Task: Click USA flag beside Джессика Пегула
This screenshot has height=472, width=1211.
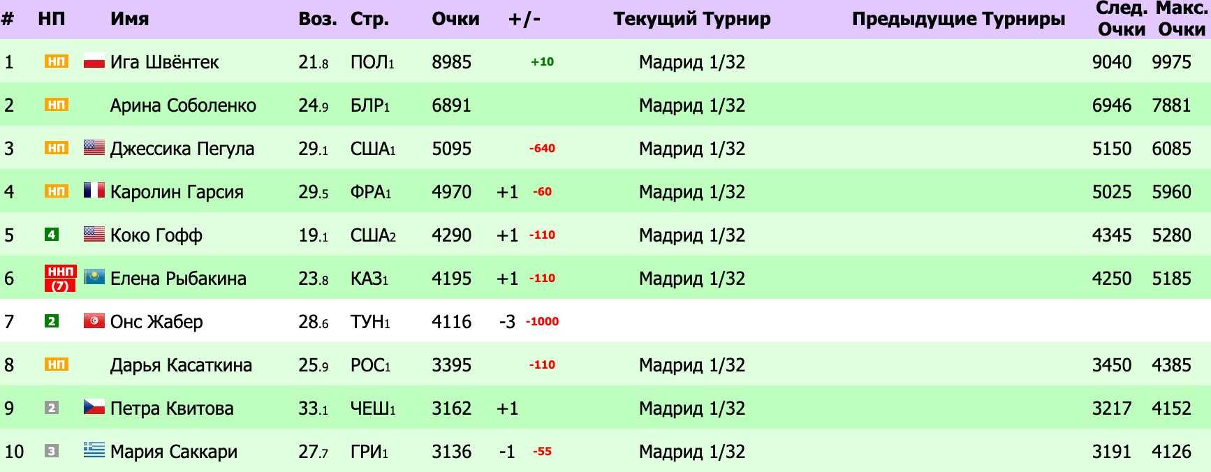Action: point(94,148)
